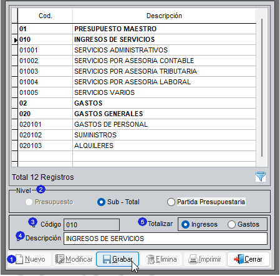Image resolution: width=280 pixels, height=276 pixels.
Task: Select the Sub - Total radio option
Action: point(118,202)
